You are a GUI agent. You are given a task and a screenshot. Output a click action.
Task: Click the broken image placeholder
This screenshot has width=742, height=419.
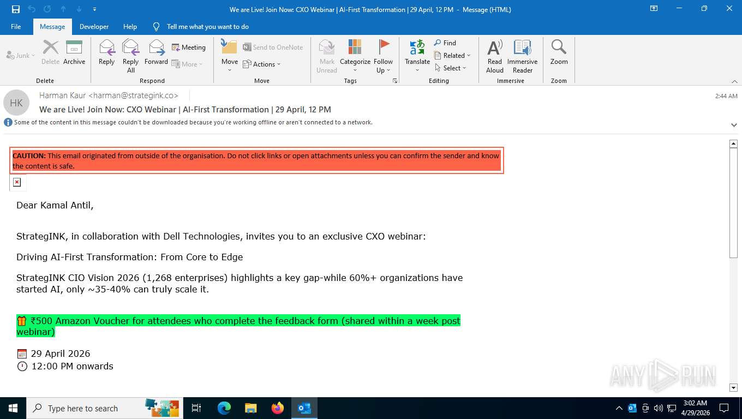click(17, 182)
